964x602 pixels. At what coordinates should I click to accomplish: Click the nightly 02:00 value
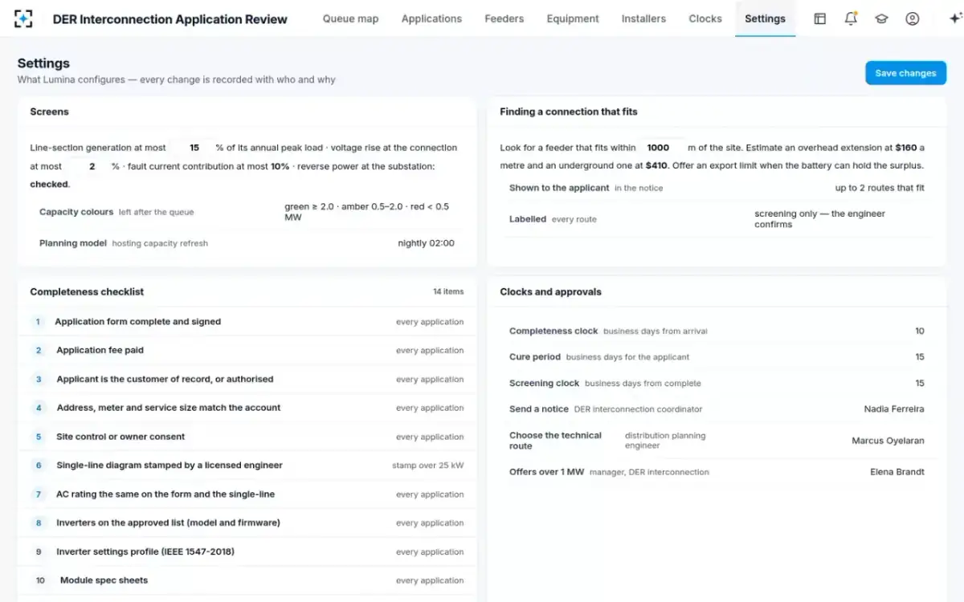pyautogui.click(x=426, y=243)
